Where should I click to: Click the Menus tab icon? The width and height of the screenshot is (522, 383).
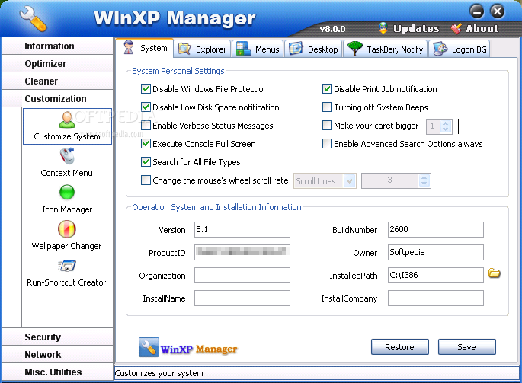click(243, 49)
